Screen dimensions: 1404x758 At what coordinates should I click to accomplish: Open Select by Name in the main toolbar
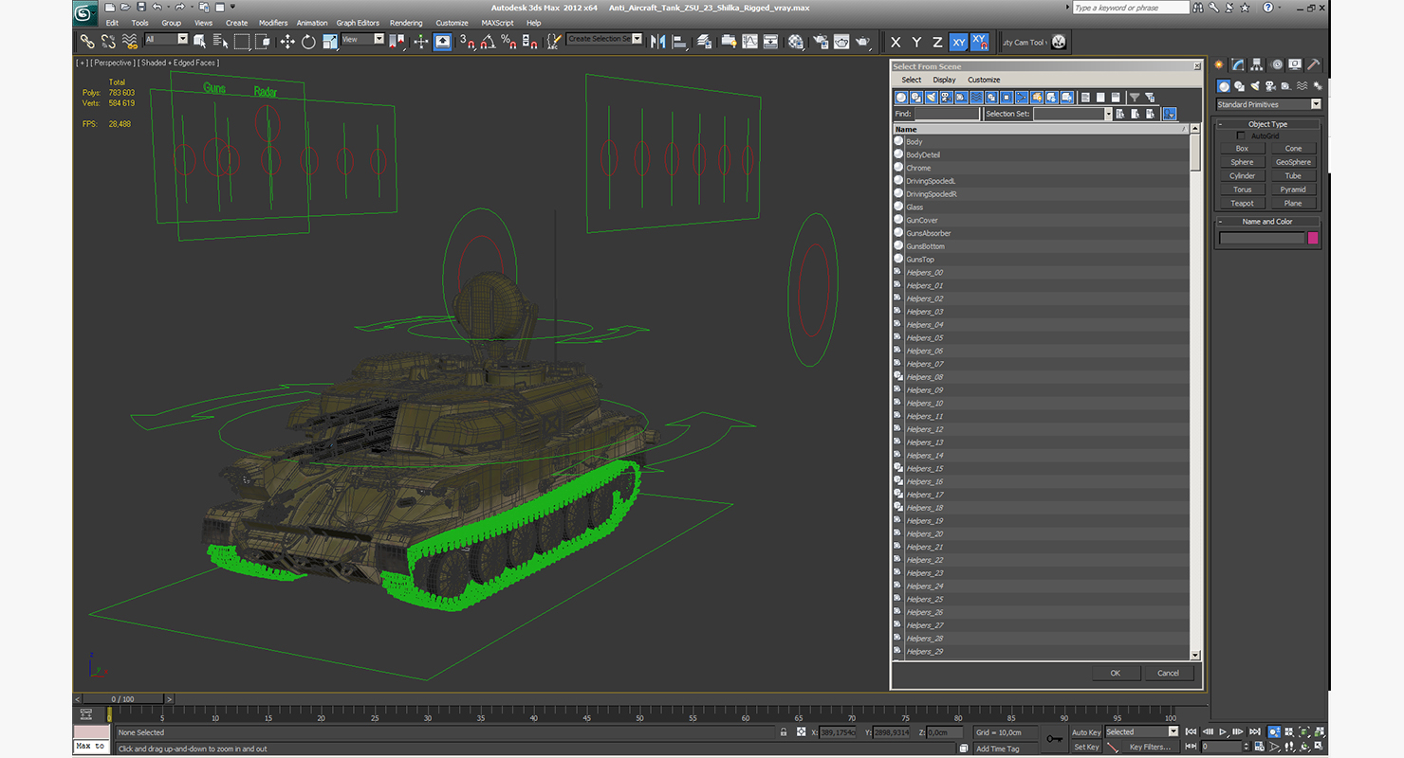coord(220,42)
